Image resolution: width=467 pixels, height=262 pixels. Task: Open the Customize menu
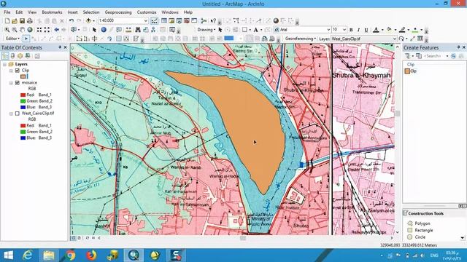tap(147, 12)
